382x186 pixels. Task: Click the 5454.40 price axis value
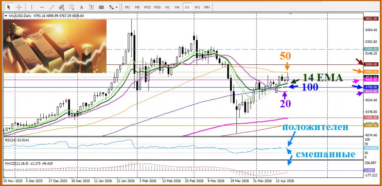pyautogui.click(x=371, y=30)
